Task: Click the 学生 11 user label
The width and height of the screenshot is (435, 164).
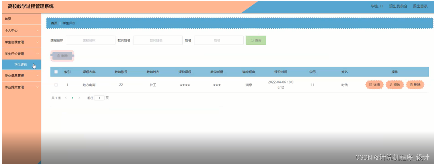Action: [377, 6]
